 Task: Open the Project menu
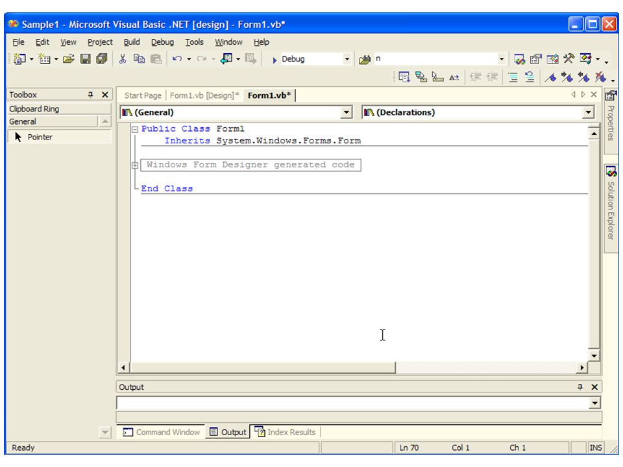(x=100, y=42)
